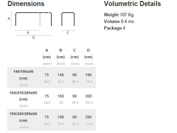The width and height of the screenshot is (177, 133).
Task: Click the C width dimension label
Action: click(x=68, y=33)
